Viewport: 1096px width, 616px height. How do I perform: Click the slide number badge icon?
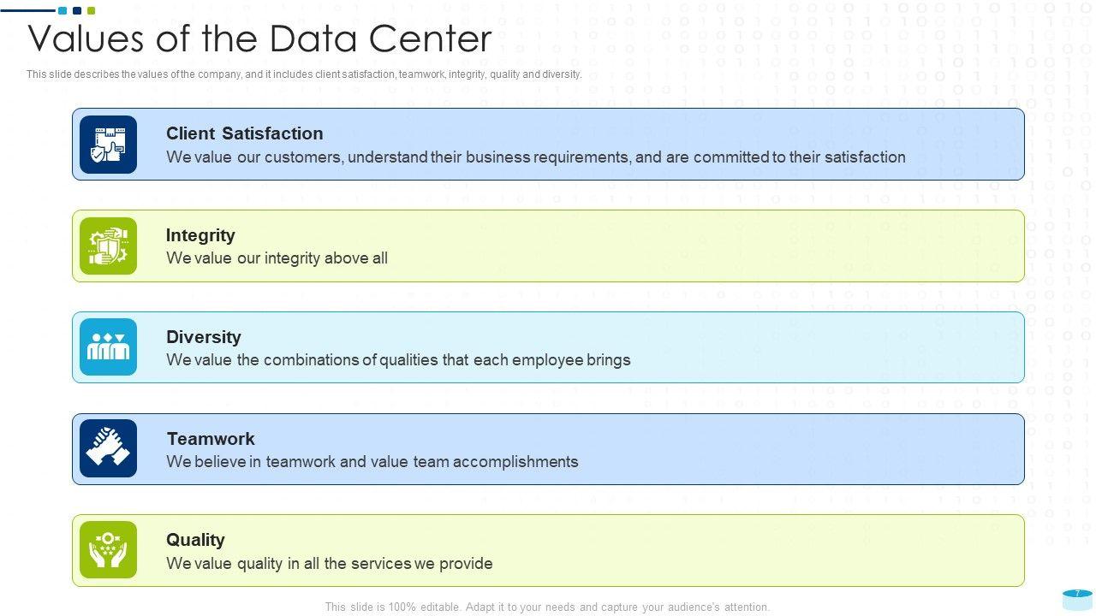point(1077,597)
